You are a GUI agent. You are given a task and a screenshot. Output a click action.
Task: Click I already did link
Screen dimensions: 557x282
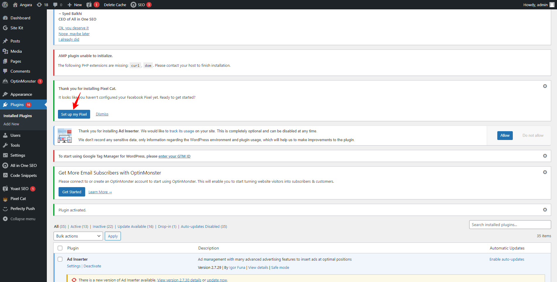pos(69,39)
